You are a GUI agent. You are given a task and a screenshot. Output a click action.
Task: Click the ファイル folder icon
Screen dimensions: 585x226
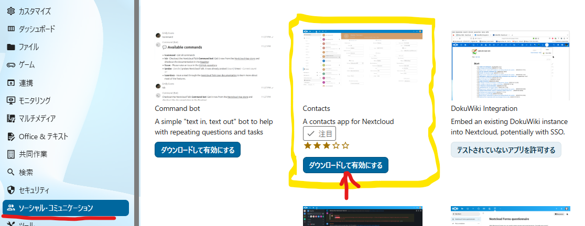click(11, 47)
